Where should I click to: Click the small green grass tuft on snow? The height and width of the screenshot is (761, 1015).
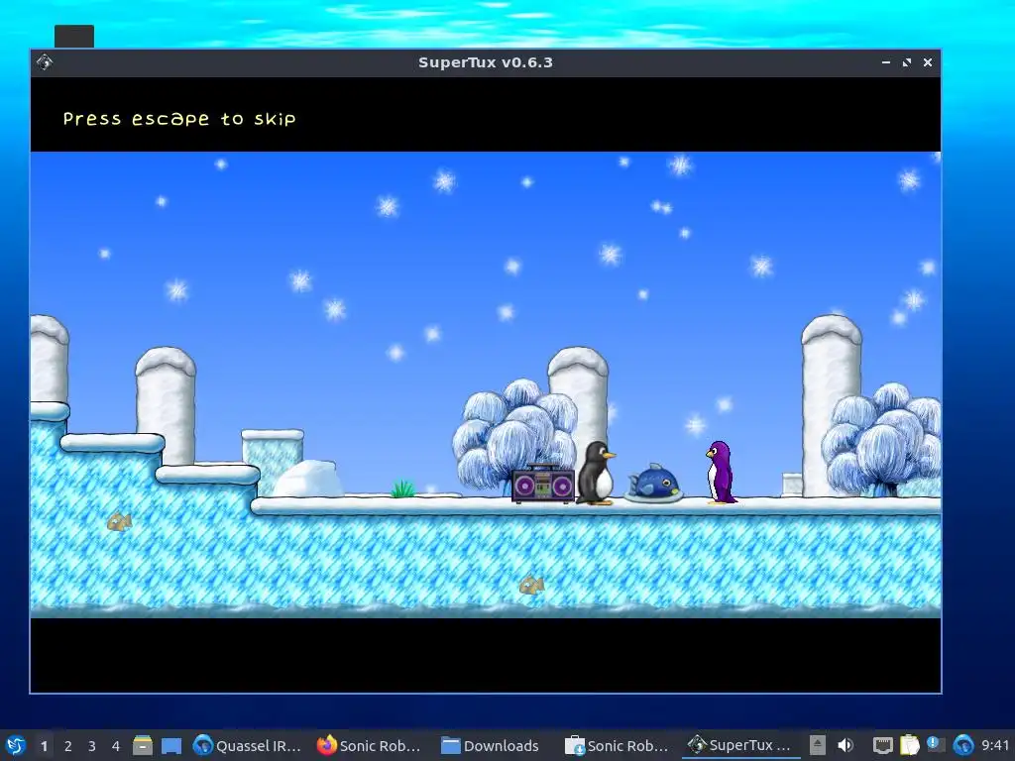click(403, 489)
